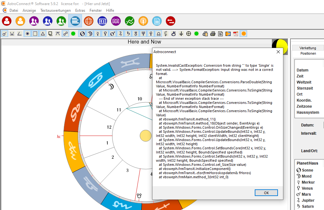
Task: Toggle the Lilith black moon icon
Action: pos(166,34)
